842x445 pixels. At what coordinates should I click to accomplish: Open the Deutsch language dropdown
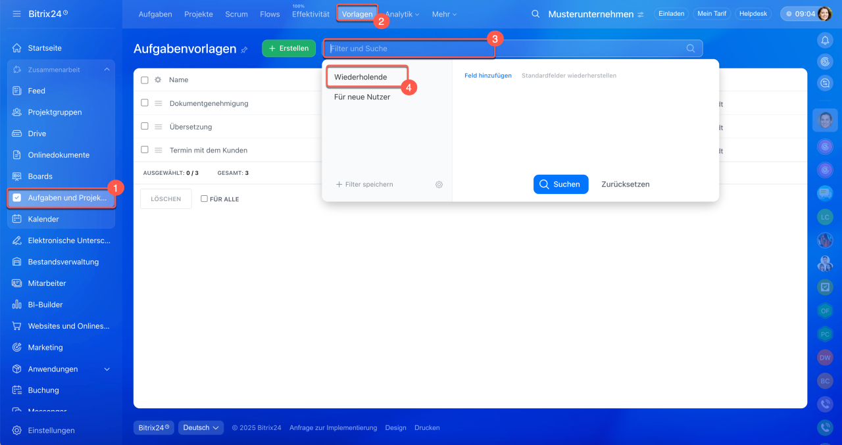click(x=201, y=427)
